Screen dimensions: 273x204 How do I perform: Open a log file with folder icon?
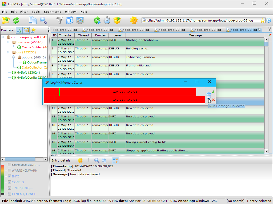click(6, 20)
